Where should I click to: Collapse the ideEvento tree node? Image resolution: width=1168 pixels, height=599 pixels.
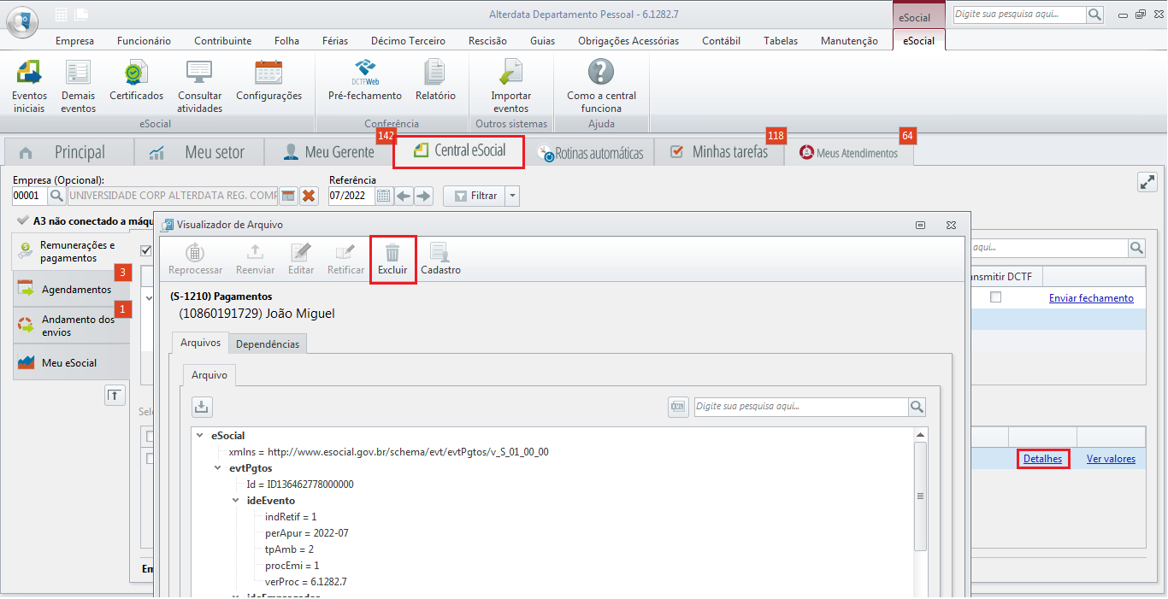(x=236, y=501)
